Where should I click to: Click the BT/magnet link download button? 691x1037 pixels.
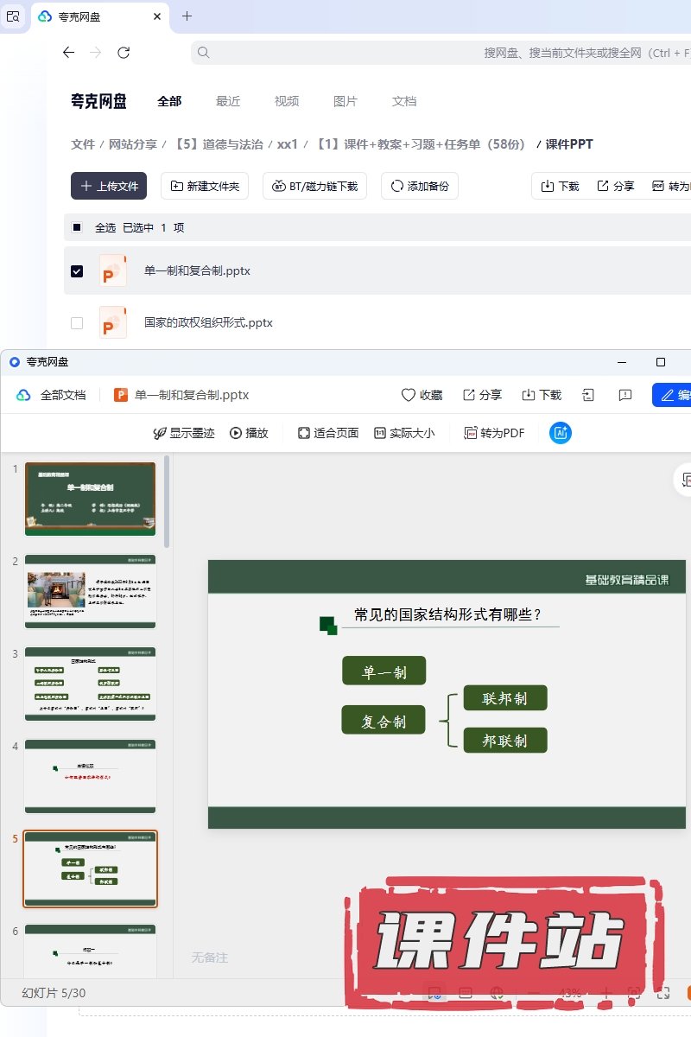tap(315, 186)
